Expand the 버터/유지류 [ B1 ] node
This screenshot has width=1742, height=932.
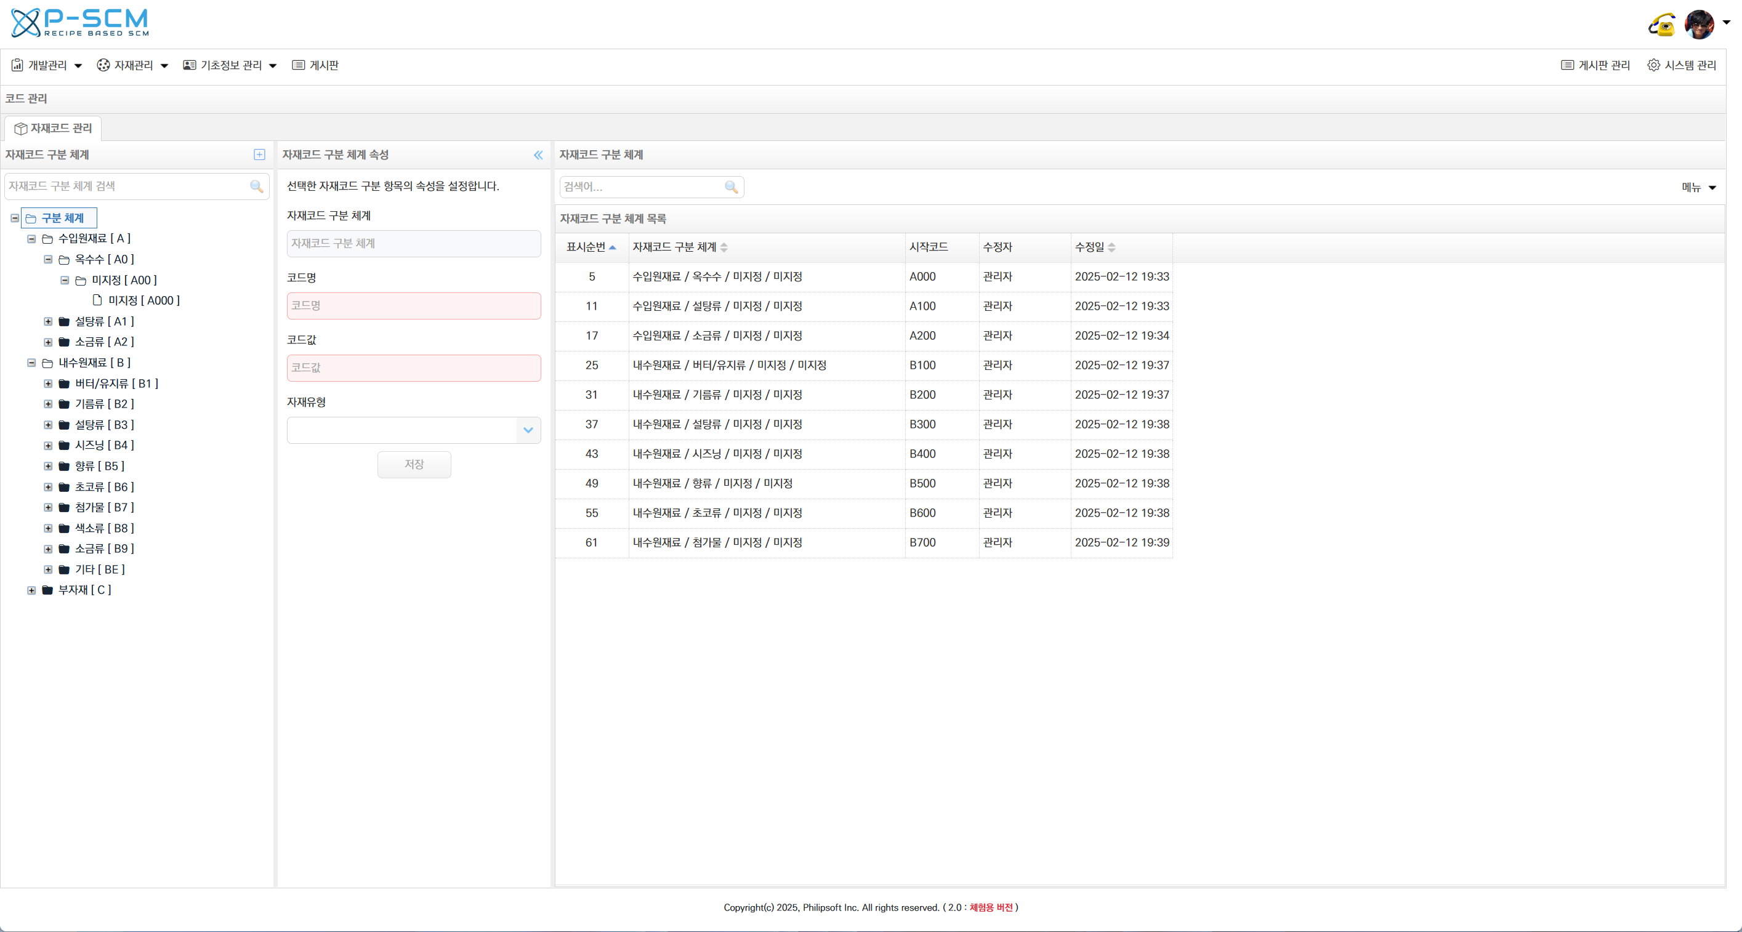point(48,384)
